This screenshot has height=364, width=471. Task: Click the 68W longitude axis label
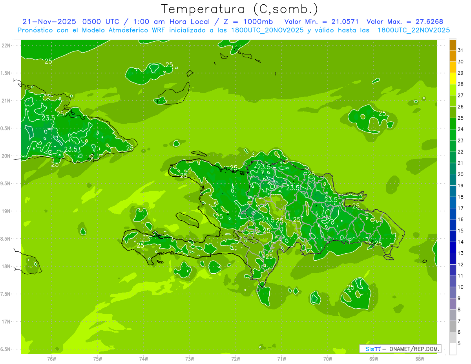tap(419, 359)
